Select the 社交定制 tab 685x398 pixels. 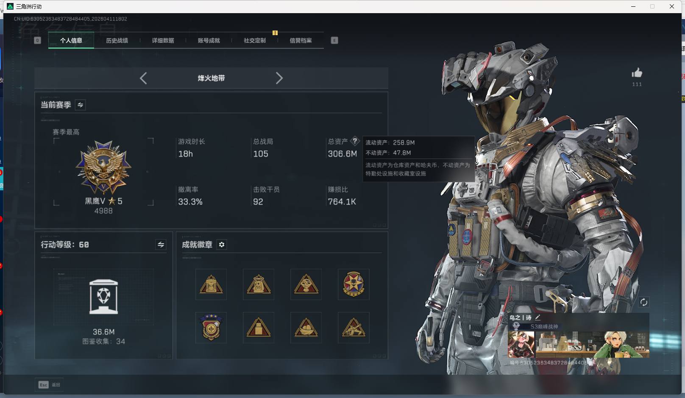pos(255,41)
